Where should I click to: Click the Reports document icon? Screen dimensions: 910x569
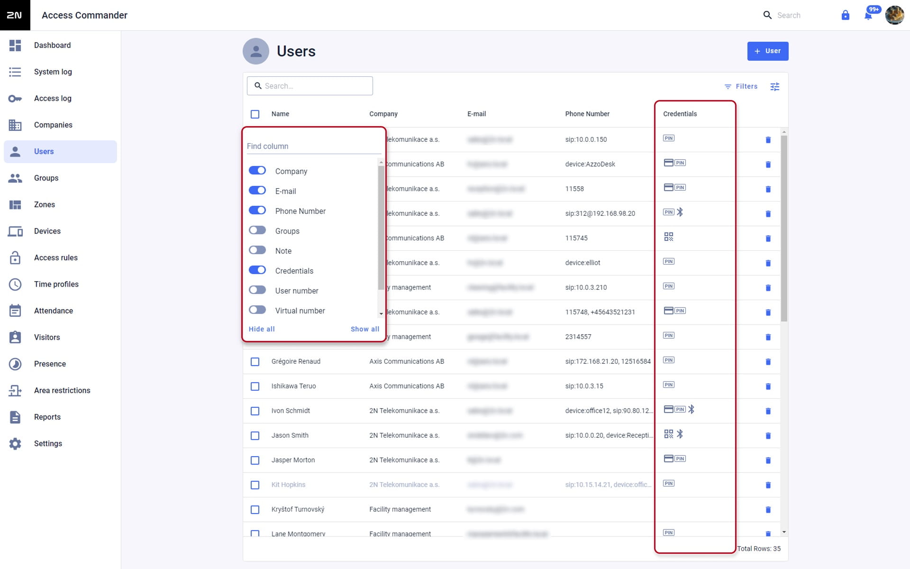click(15, 417)
